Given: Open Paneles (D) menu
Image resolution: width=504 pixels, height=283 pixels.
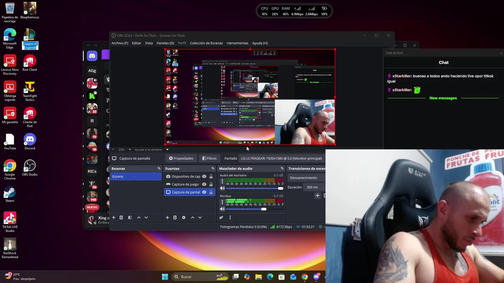Looking at the screenshot, I should (x=165, y=43).
